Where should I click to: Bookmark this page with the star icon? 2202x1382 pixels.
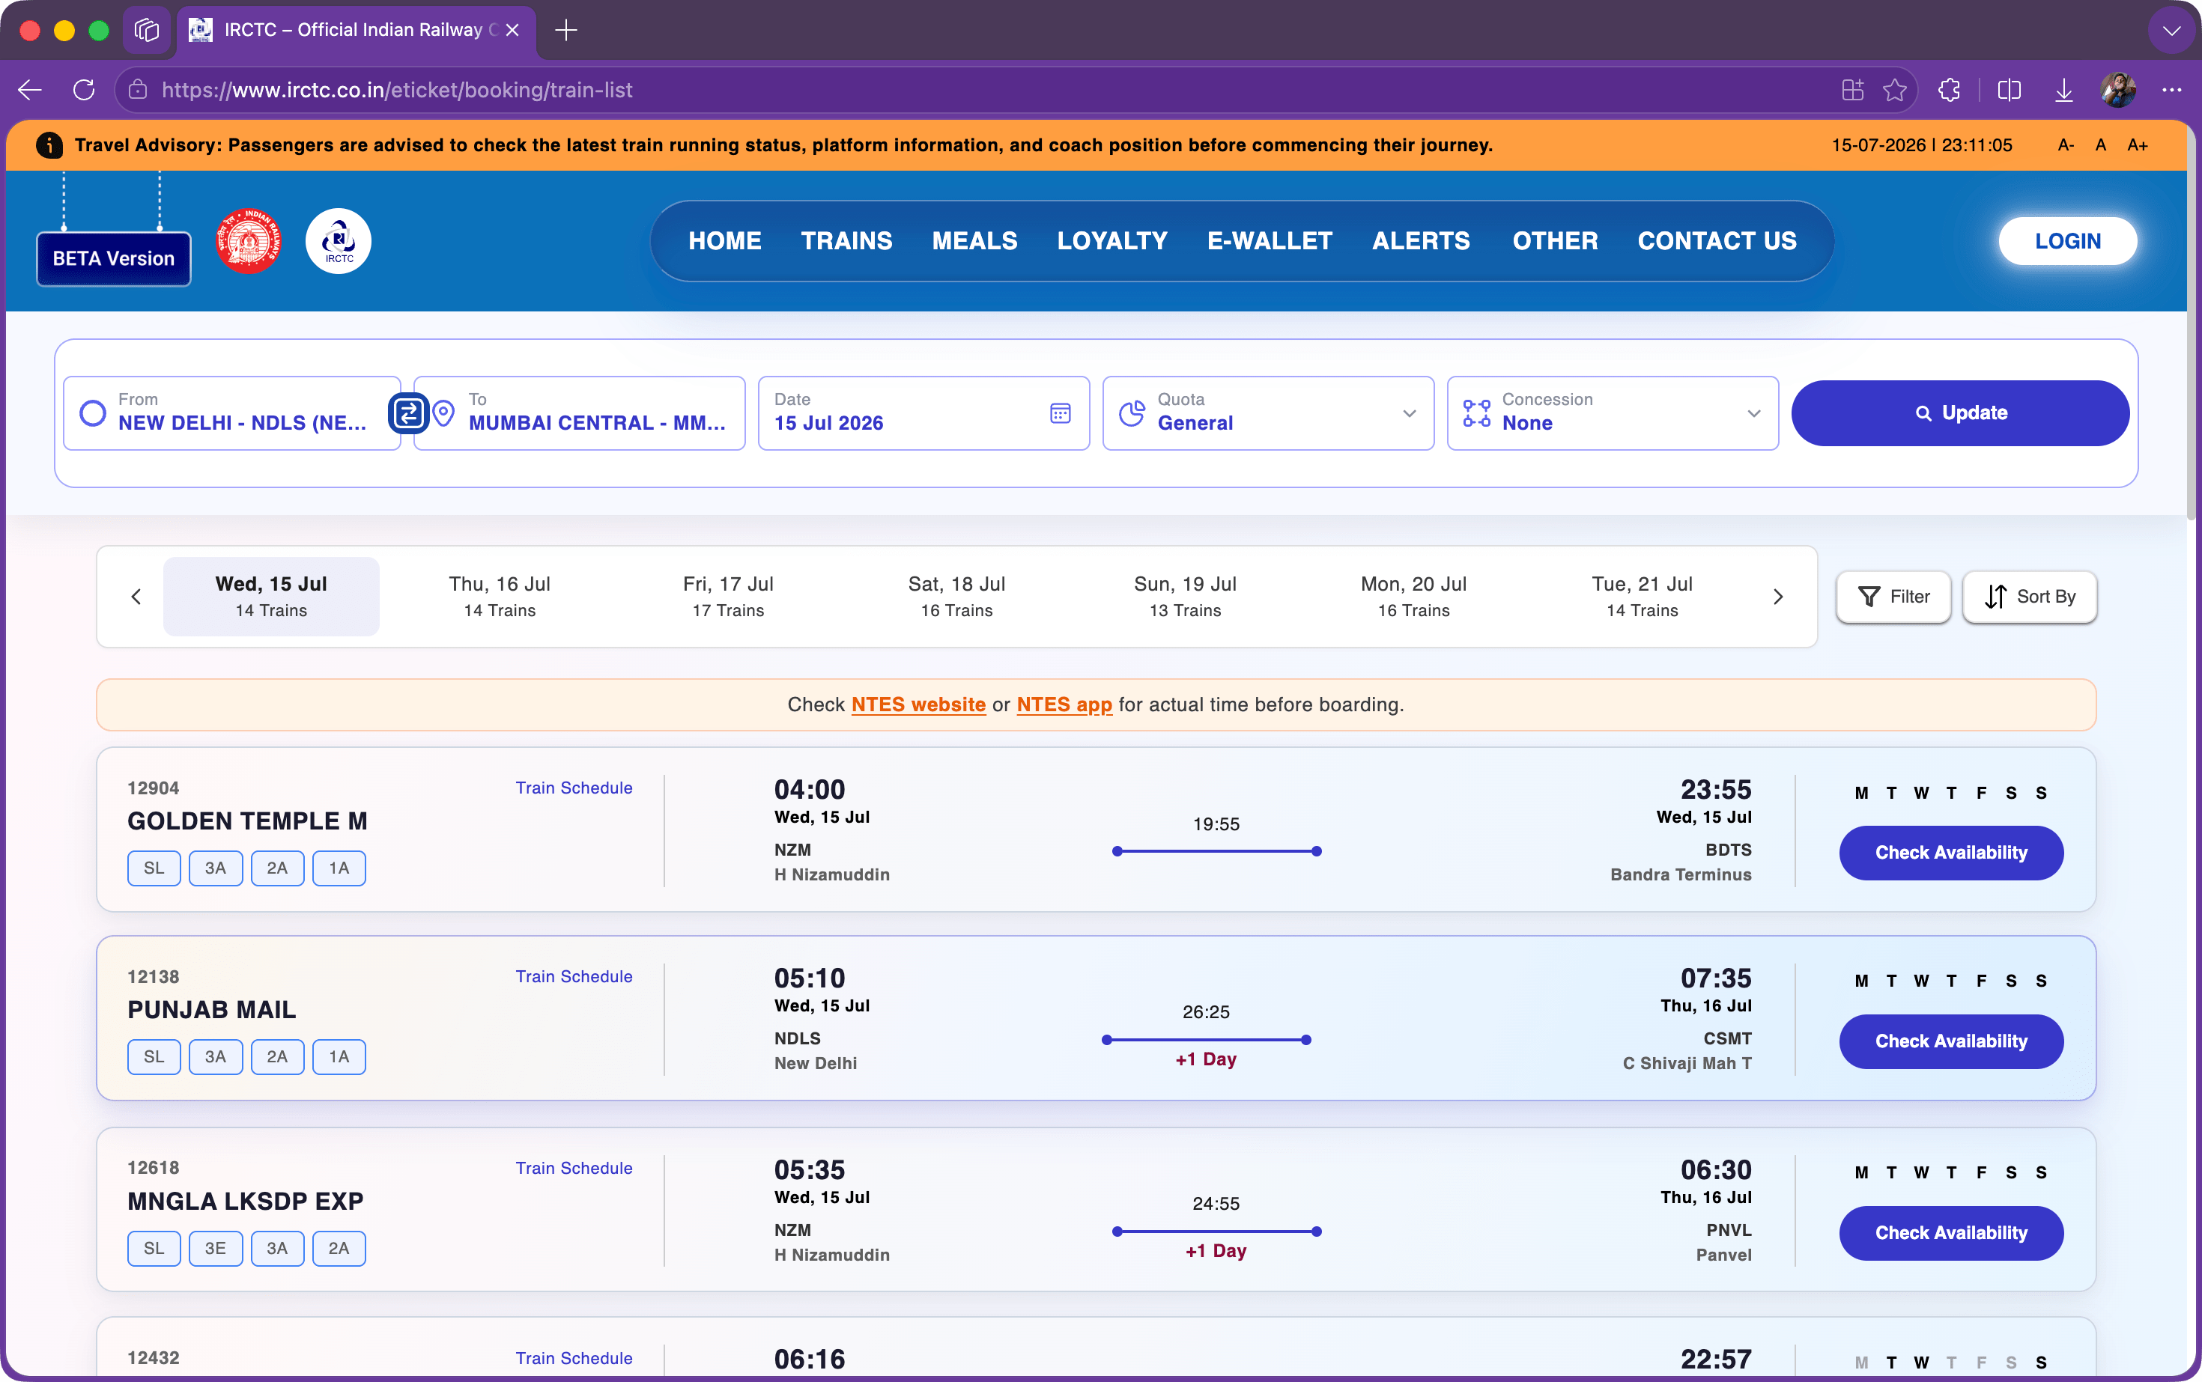[1895, 90]
